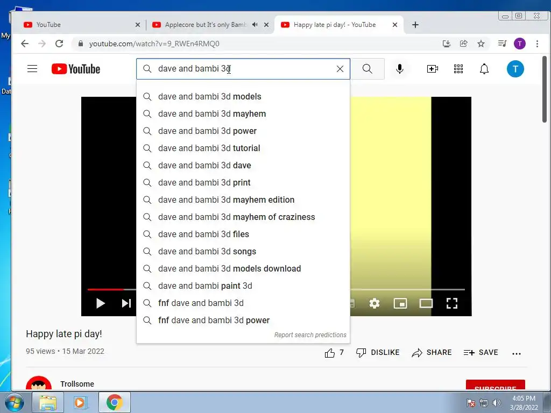Open Windows Media Player taskbar icon
Screen dimensions: 551x413
click(80, 402)
